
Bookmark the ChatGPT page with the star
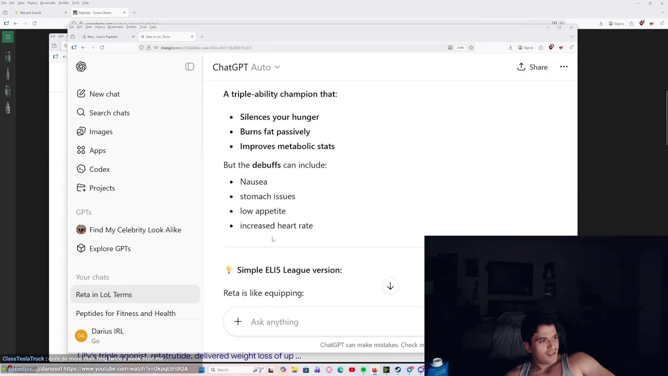tap(471, 48)
